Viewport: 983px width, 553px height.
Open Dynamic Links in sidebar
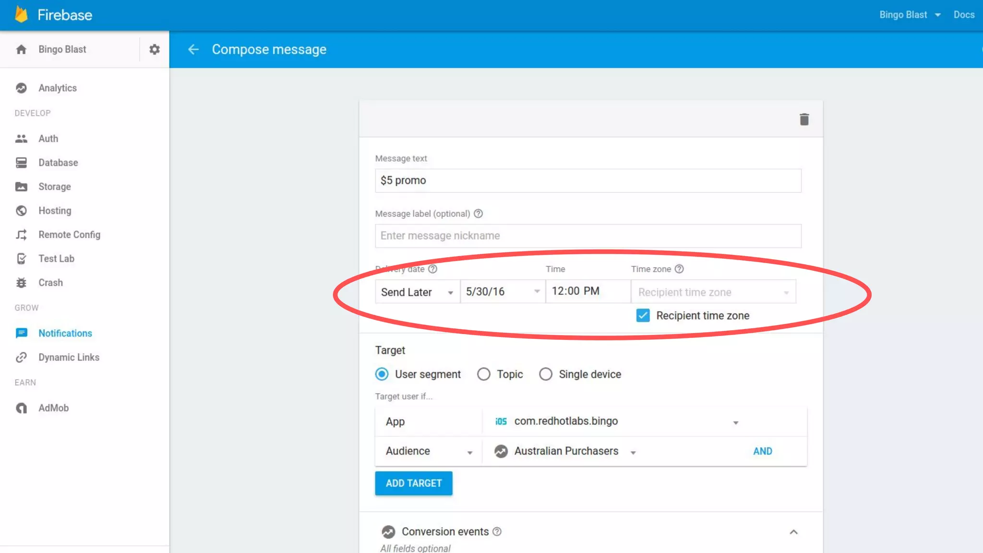[69, 357]
